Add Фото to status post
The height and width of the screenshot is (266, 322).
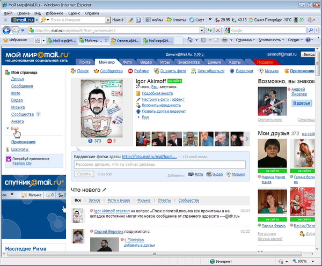tap(196, 174)
